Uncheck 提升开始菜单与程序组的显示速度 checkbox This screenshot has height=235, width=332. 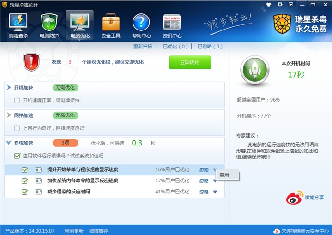(25, 170)
